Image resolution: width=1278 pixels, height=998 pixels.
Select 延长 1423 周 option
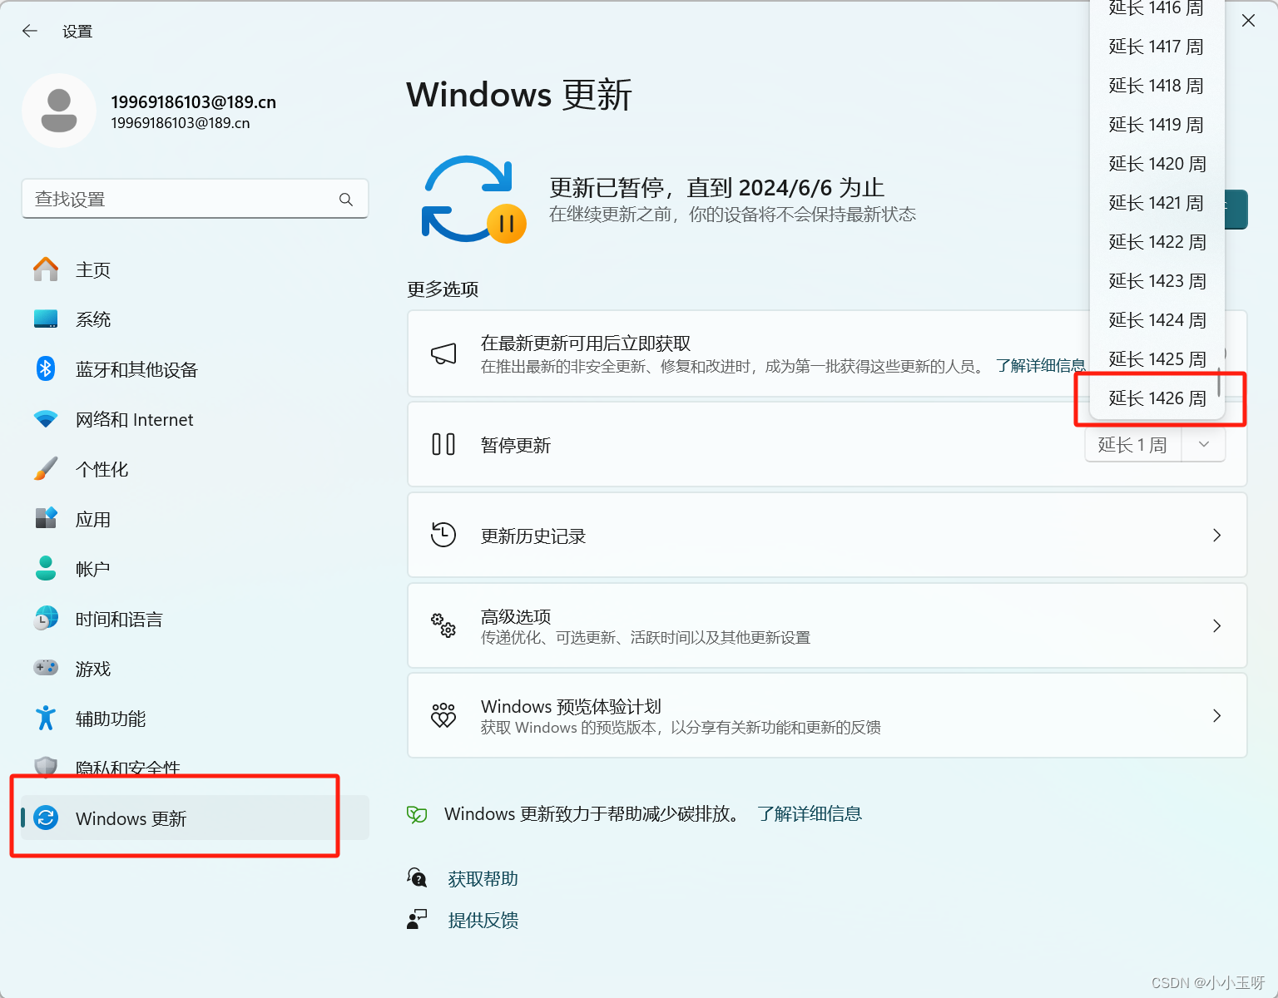pos(1157,281)
